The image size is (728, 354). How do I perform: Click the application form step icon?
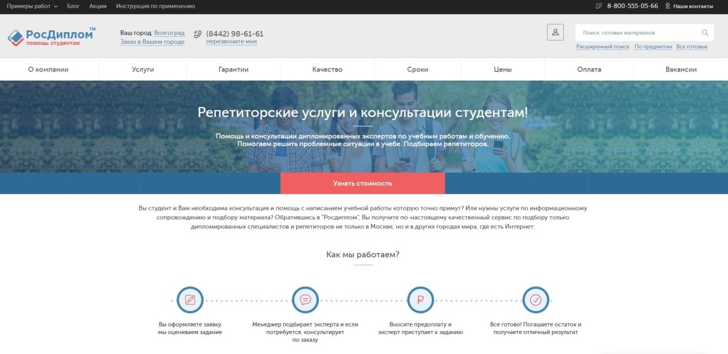tap(190, 299)
